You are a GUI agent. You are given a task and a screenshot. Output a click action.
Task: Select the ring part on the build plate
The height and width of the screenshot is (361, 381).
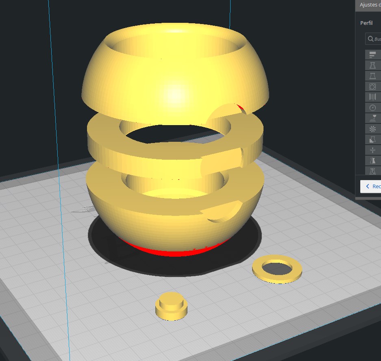click(278, 268)
